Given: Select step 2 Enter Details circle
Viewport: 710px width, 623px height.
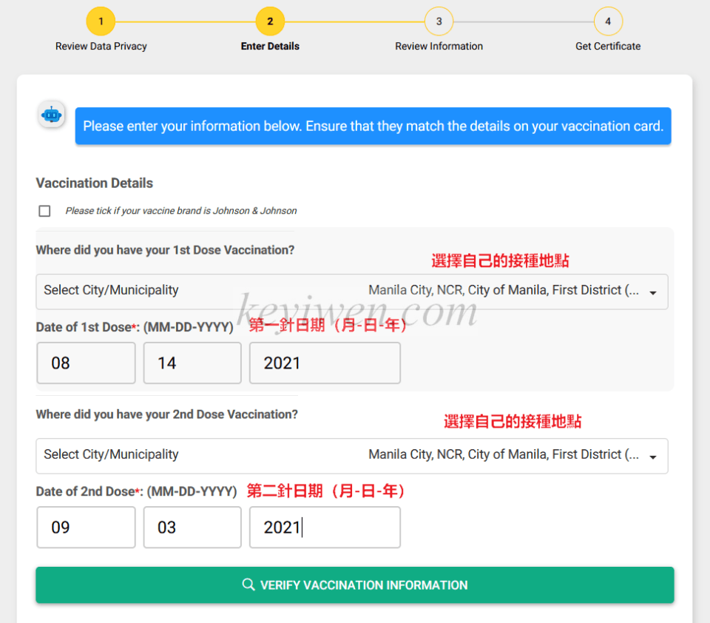Looking at the screenshot, I should pos(270,21).
